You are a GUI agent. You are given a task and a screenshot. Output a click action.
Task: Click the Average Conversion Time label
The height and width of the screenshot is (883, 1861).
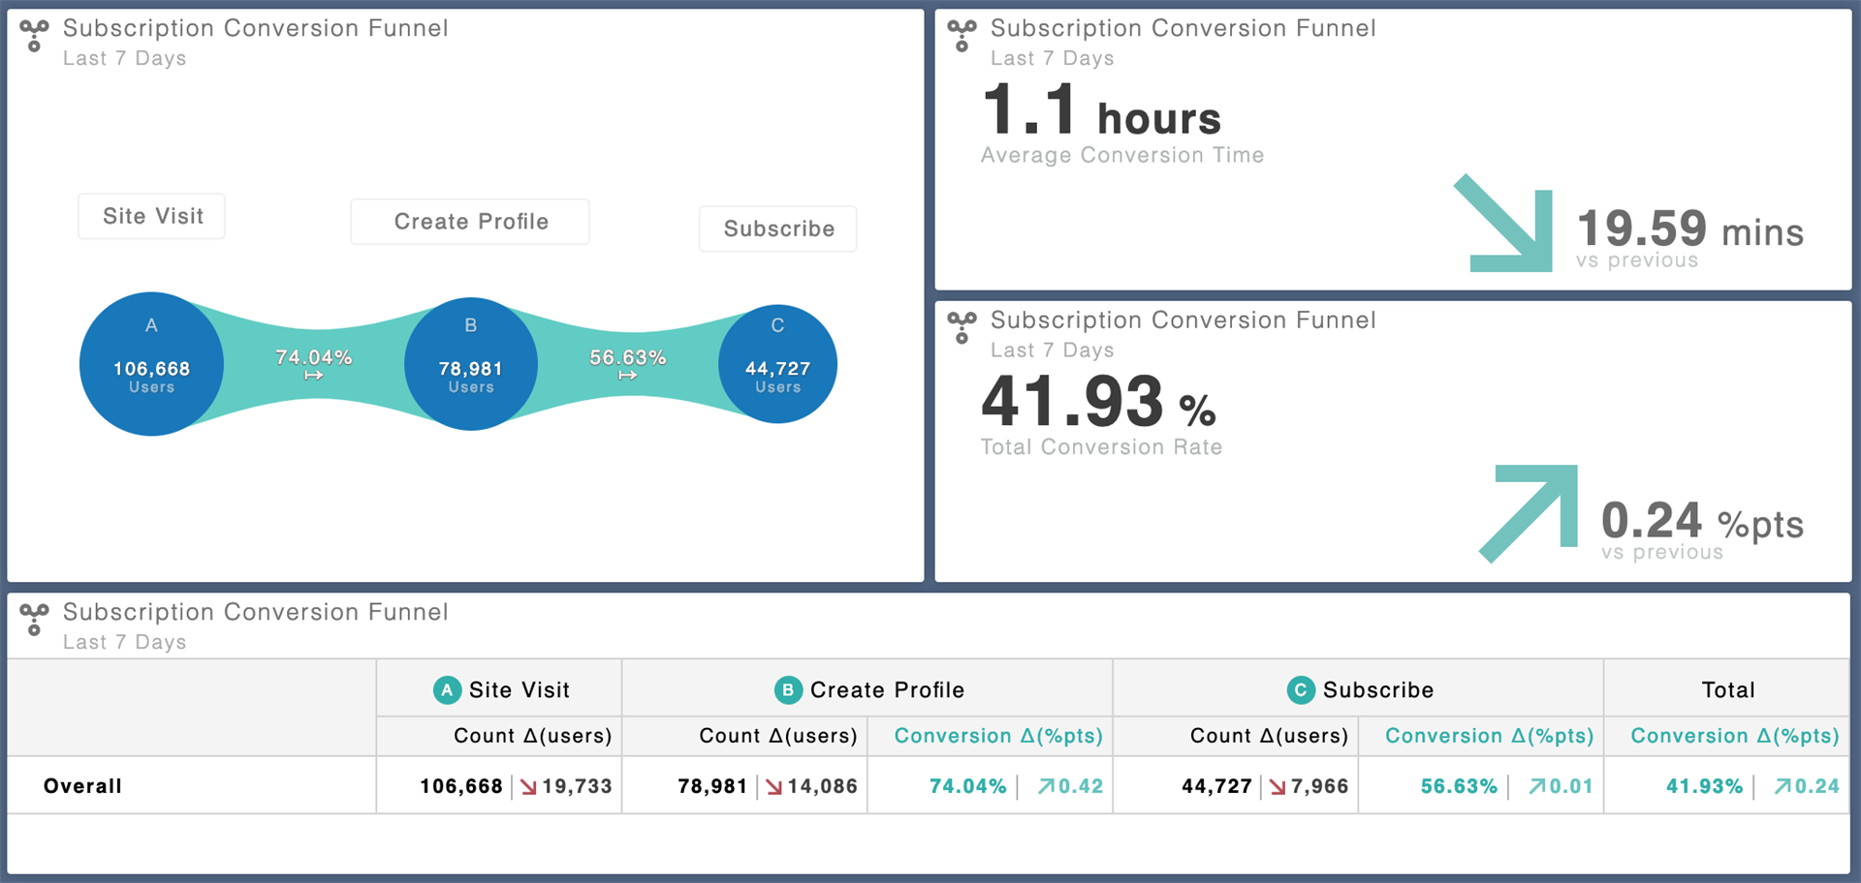click(1122, 156)
